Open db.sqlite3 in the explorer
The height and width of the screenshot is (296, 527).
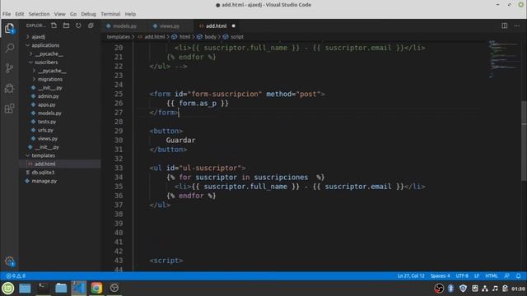pyautogui.click(x=43, y=172)
